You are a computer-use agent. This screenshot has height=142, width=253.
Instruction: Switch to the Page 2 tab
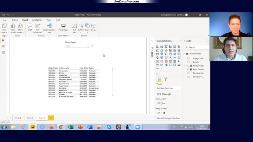click(x=30, y=118)
